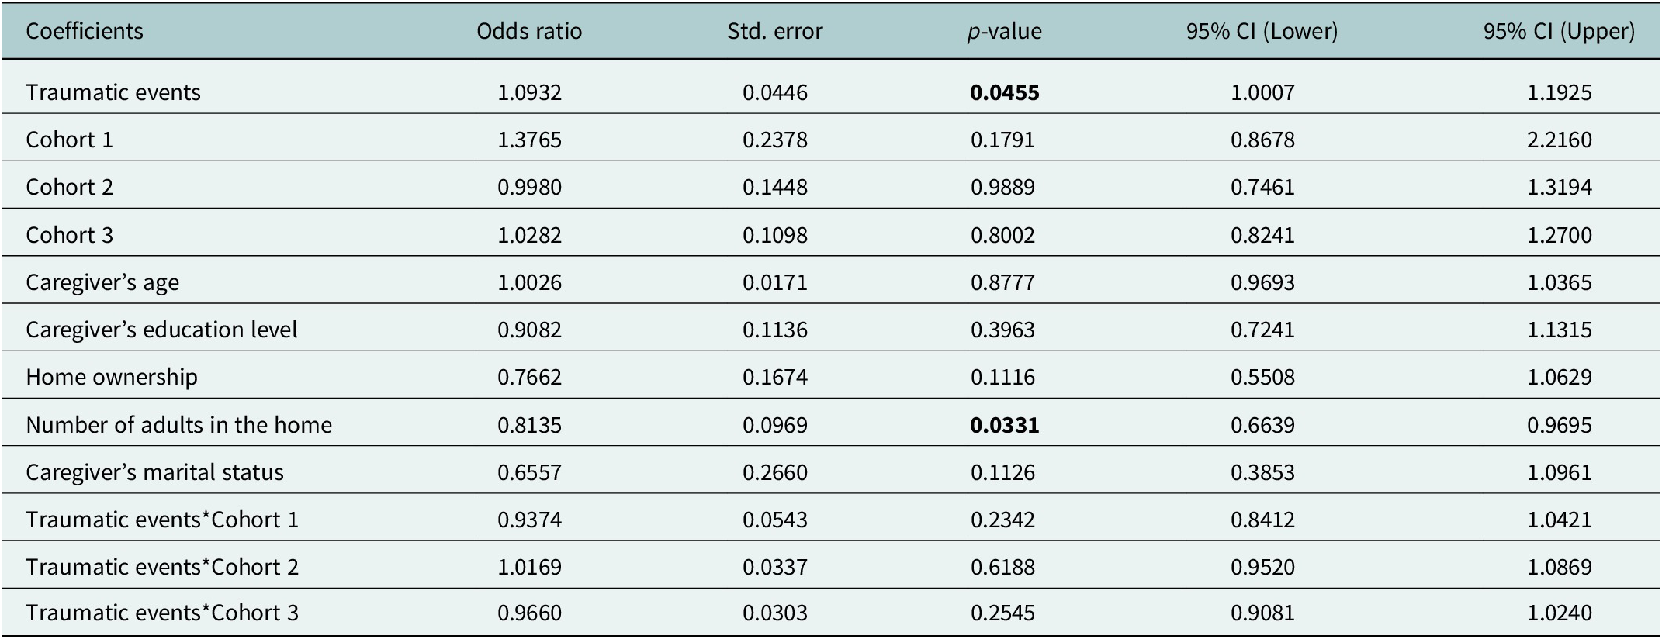Click the bold p-value 0.0331
1662x639 pixels.
(x=1005, y=425)
